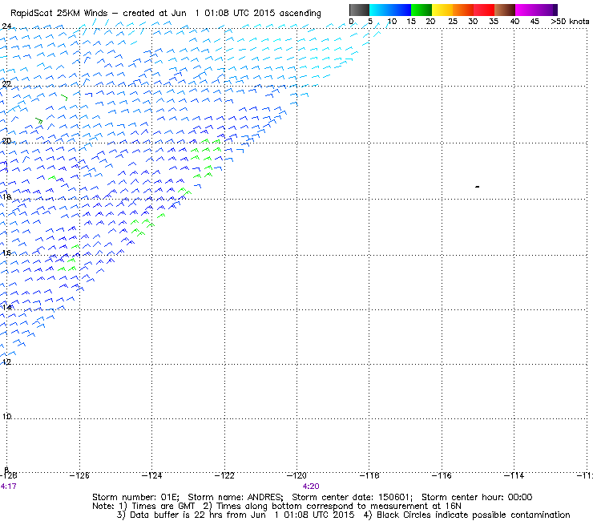Click the red 30-35 knots color segment
The width and height of the screenshot is (593, 521).
click(x=484, y=10)
